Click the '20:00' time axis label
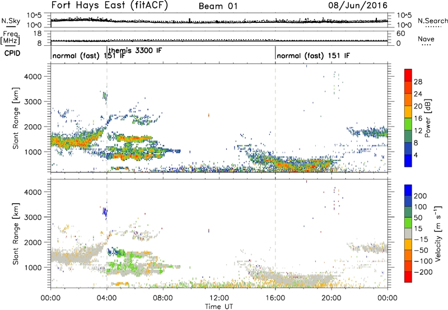Screen dimensions: 448x310 [331, 298]
